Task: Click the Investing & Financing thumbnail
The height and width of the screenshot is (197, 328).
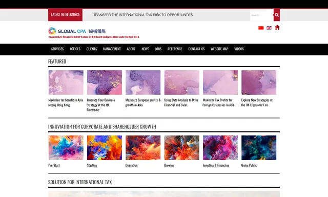Action: [220, 148]
